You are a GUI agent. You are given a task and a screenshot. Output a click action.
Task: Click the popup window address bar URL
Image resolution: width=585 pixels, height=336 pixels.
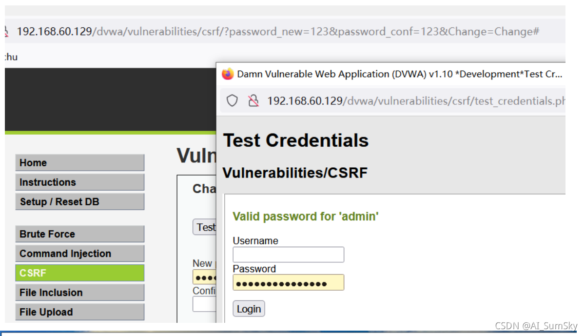[x=416, y=101]
